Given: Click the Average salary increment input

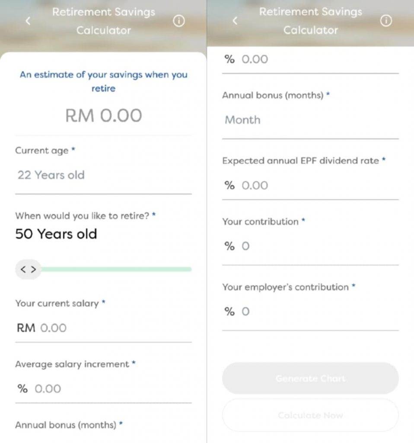Looking at the screenshot, I should [x=103, y=389].
